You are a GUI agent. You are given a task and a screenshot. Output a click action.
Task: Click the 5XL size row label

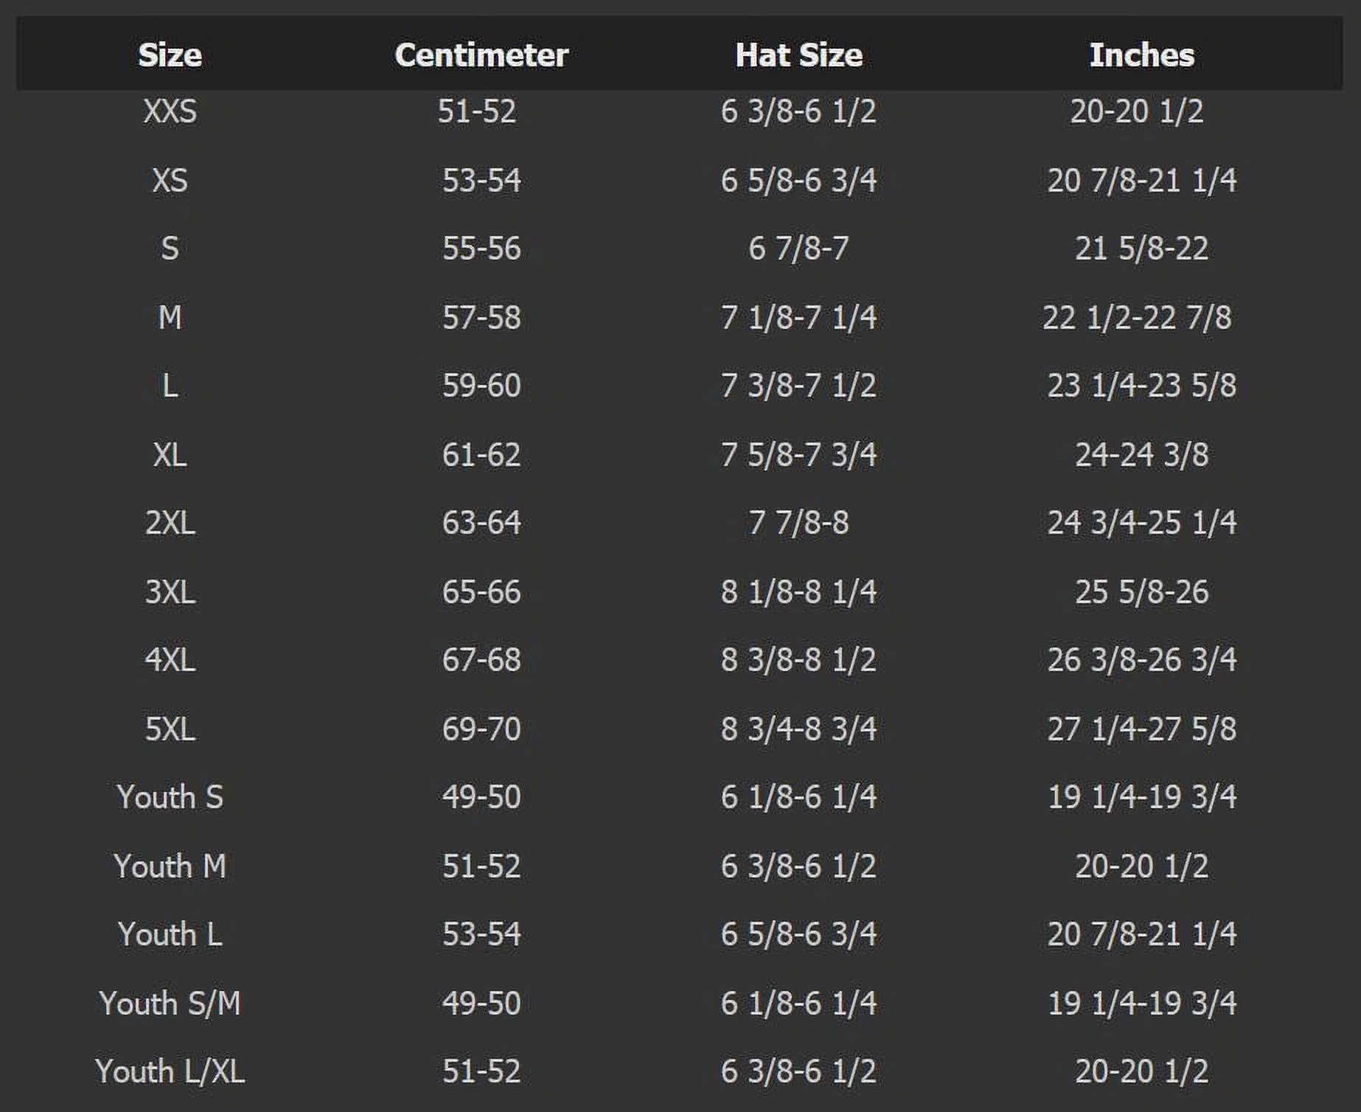170,729
